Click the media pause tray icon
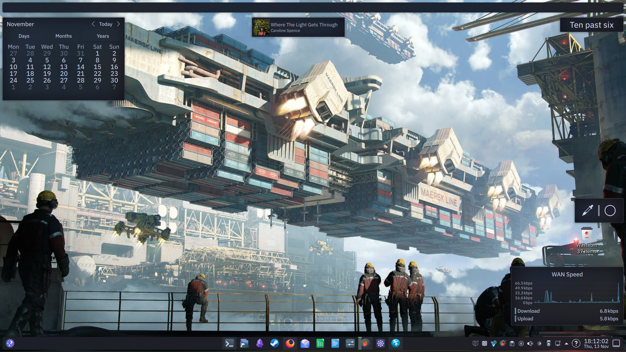This screenshot has height=352, width=626. pos(521,344)
